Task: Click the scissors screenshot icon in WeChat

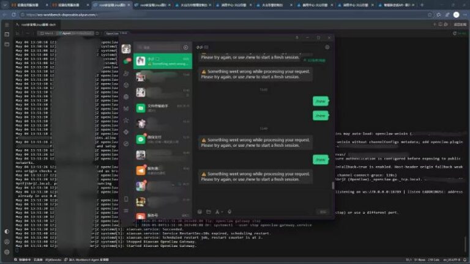Action: coord(218,211)
